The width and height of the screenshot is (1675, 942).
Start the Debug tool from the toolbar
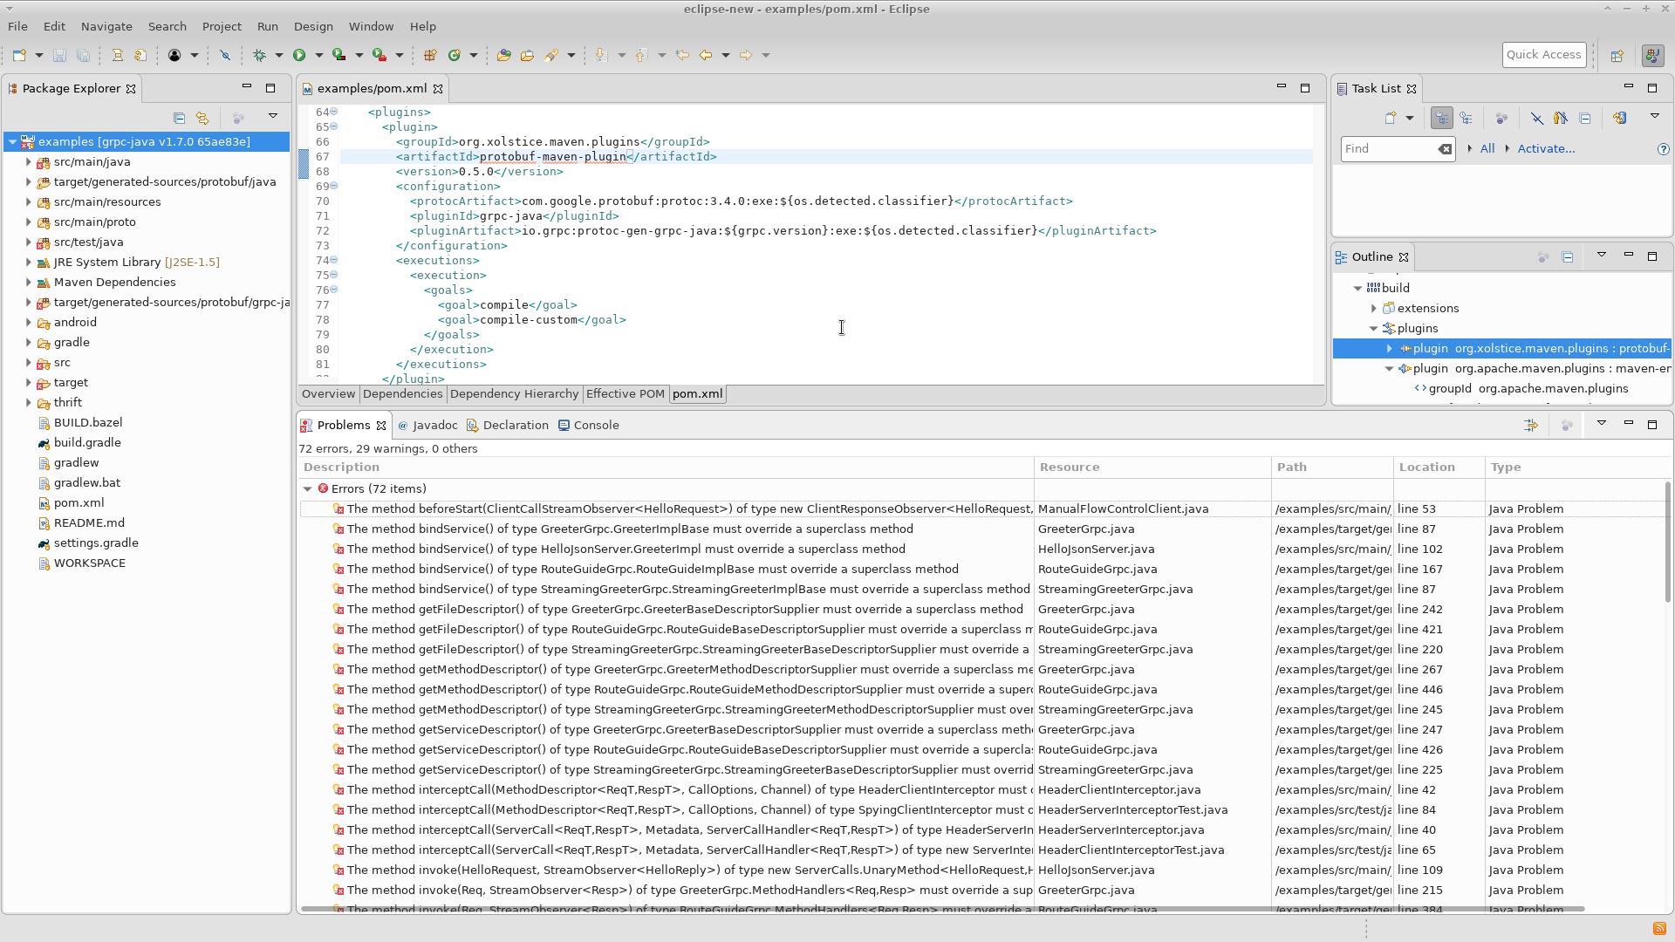[x=258, y=55]
